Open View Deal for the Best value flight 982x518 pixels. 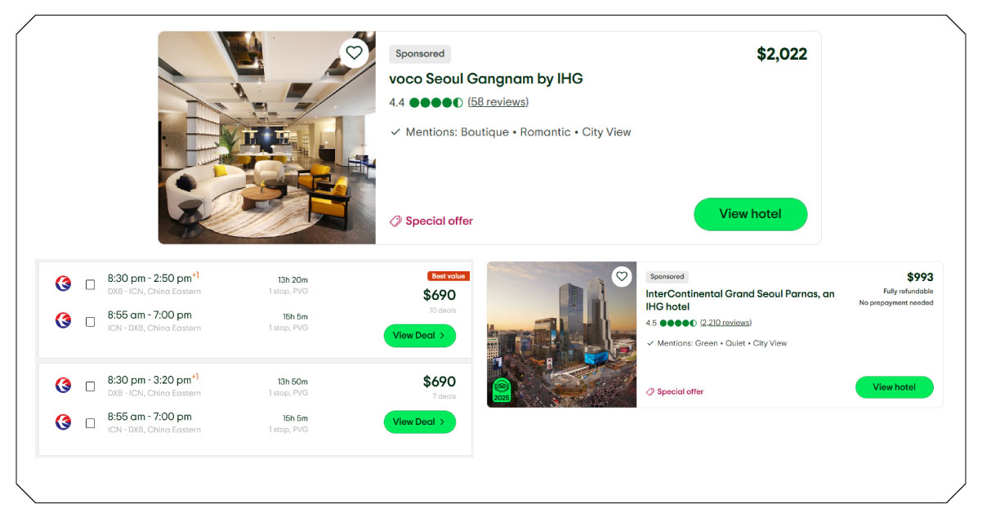click(420, 335)
